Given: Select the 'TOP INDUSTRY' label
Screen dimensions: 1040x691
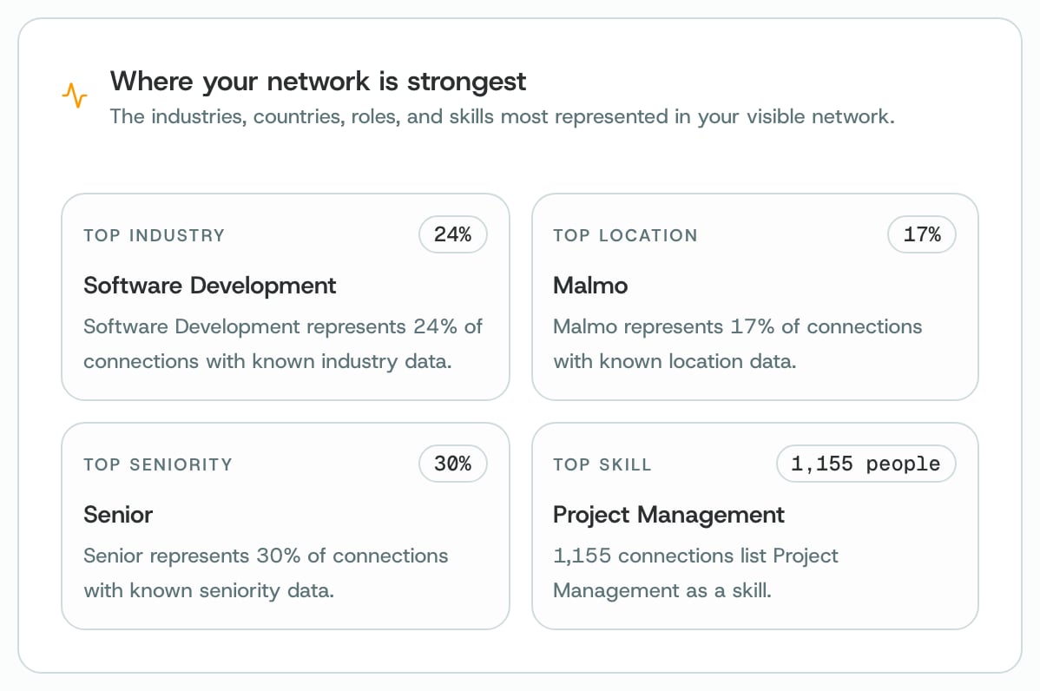Looking at the screenshot, I should pos(154,235).
